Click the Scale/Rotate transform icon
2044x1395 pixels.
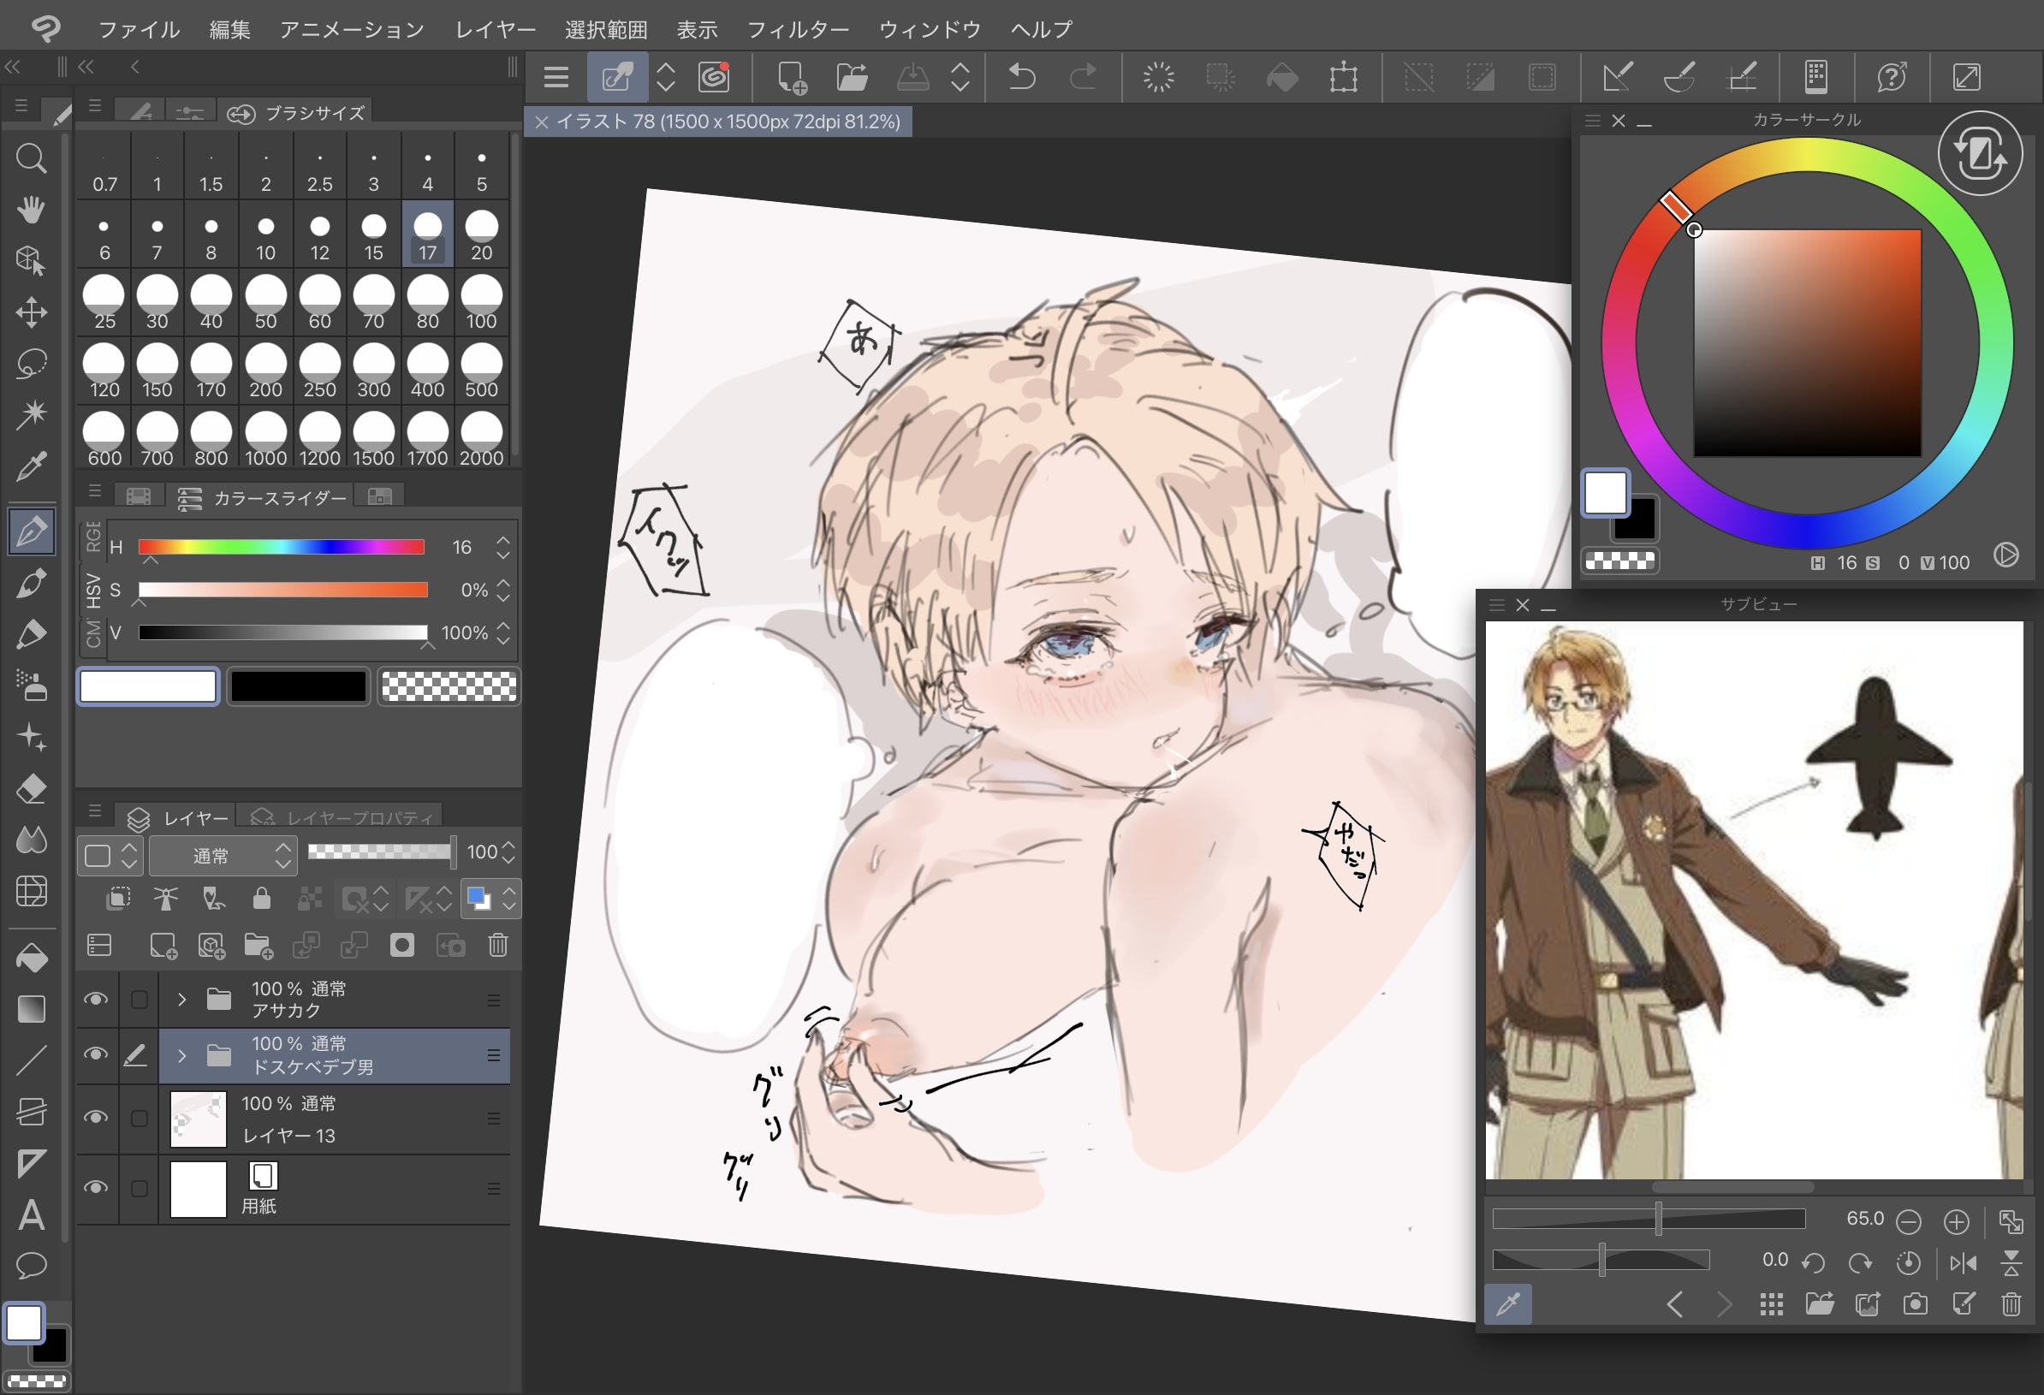(x=1343, y=77)
